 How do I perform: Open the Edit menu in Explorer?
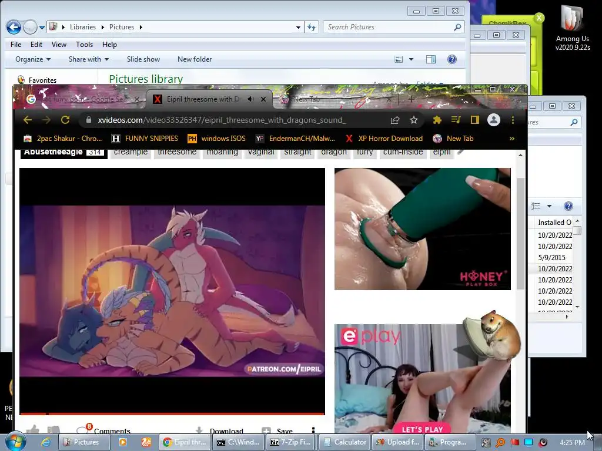[x=36, y=45]
